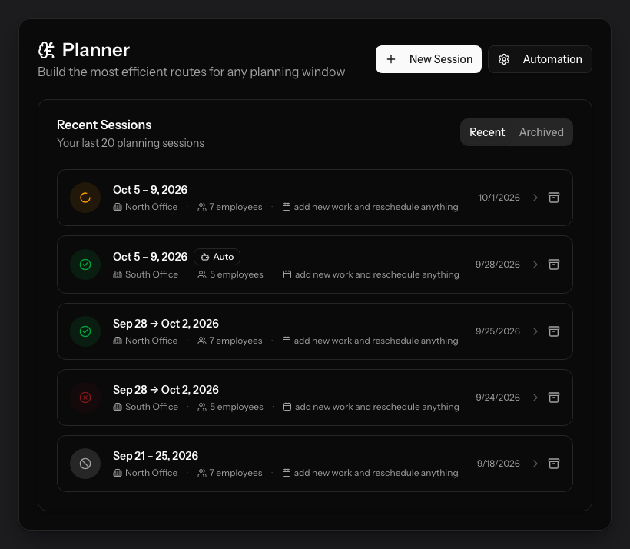
Task: Click the date 9/18/2026
Action: click(498, 464)
